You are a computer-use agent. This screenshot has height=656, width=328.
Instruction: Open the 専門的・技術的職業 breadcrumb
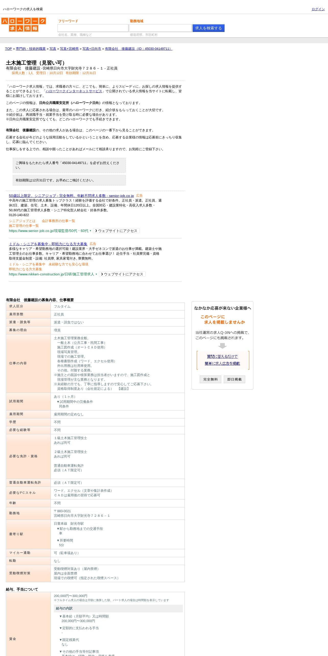(31, 49)
